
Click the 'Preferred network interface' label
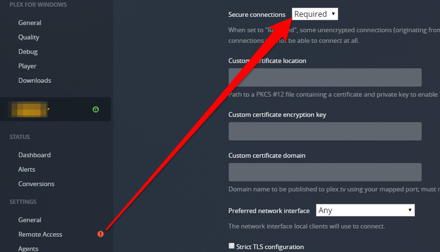click(x=269, y=211)
